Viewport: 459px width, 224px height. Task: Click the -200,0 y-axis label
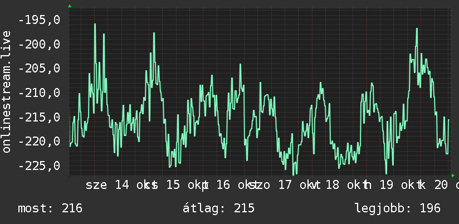point(39,45)
